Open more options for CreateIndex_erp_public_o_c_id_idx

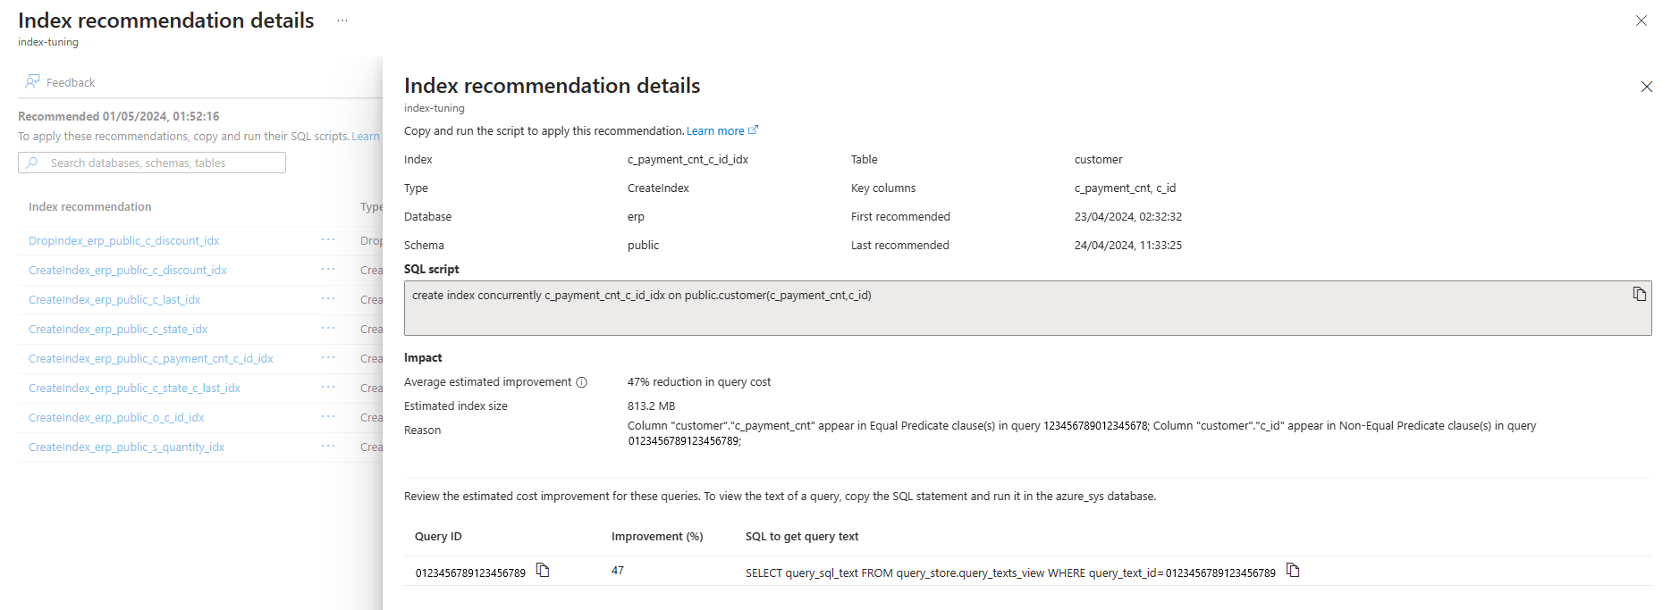328,416
